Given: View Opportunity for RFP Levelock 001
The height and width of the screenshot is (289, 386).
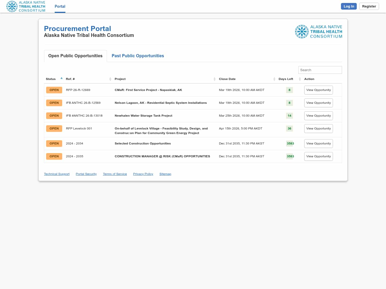Looking at the screenshot, I should (x=318, y=128).
